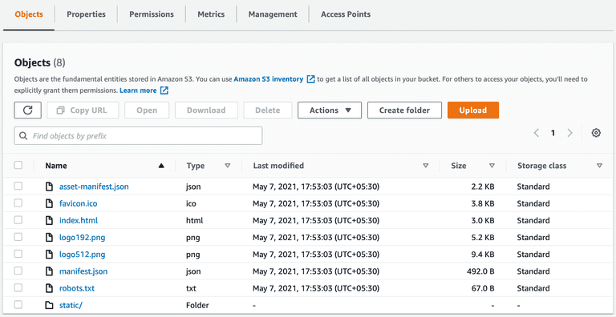Click the Download button
The width and height of the screenshot is (616, 317).
click(x=206, y=110)
